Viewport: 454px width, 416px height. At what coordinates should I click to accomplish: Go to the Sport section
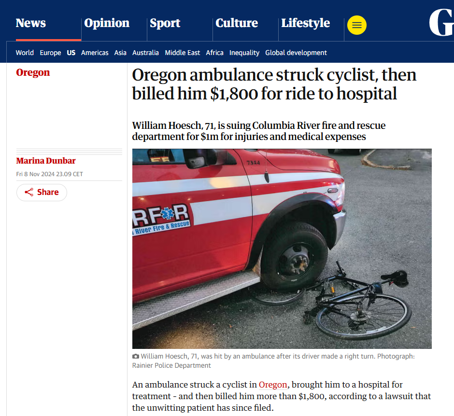(x=165, y=23)
